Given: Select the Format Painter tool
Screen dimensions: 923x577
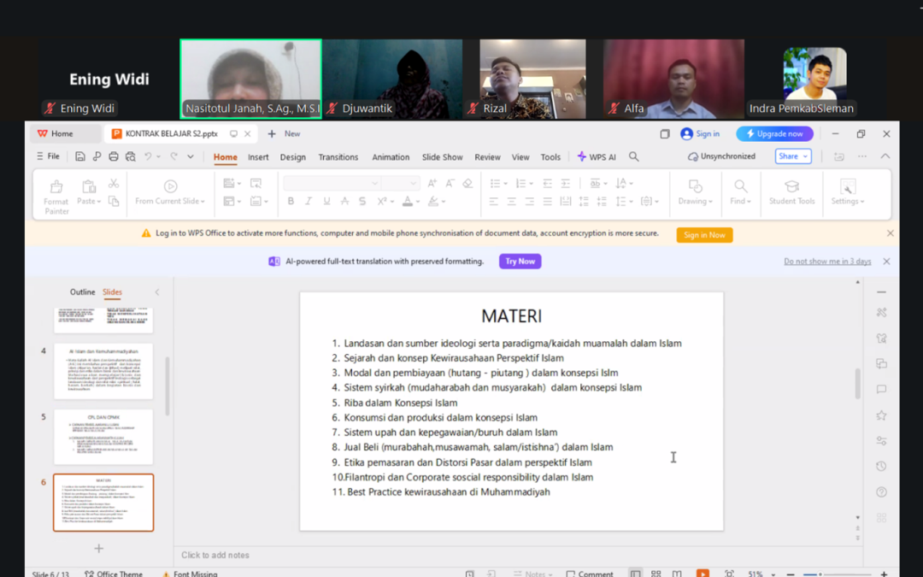Looking at the screenshot, I should click(x=56, y=197).
